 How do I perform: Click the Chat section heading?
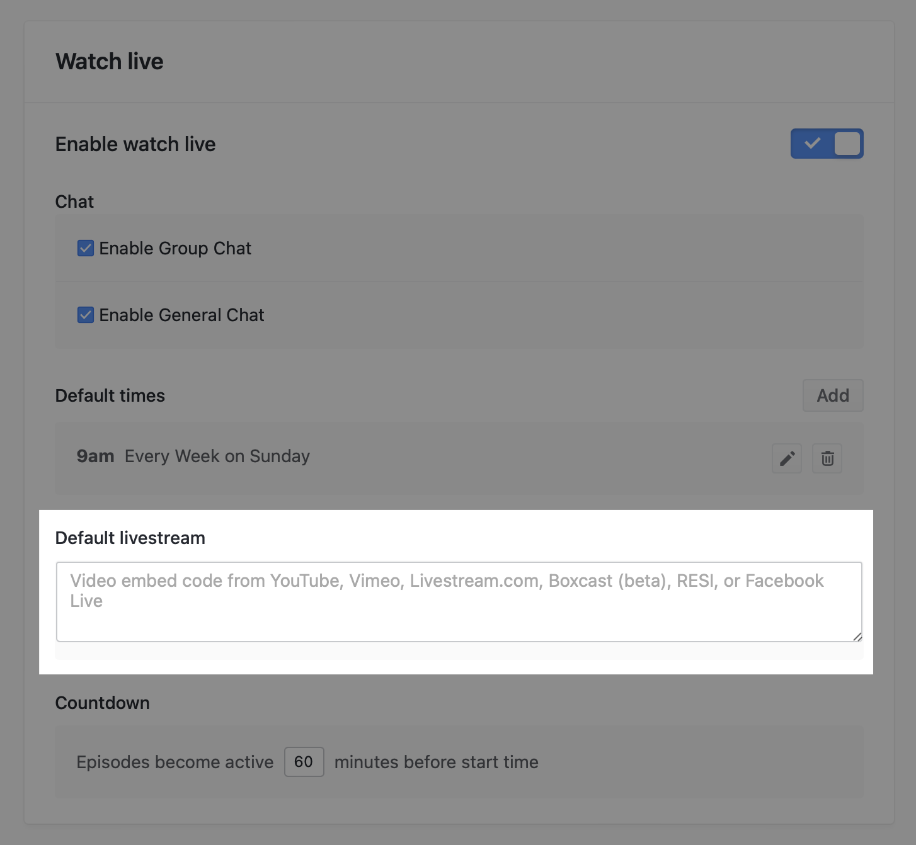pyautogui.click(x=74, y=201)
